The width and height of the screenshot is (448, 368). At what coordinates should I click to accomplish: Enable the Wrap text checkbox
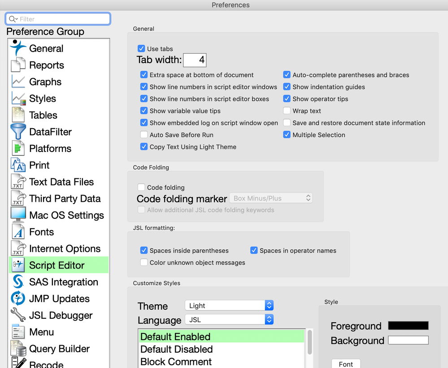[x=287, y=111]
